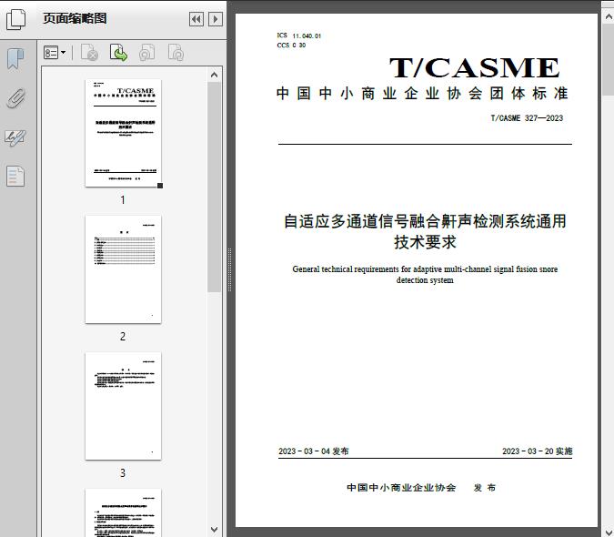
Task: Select page 2 thumbnail
Action: tap(123, 269)
